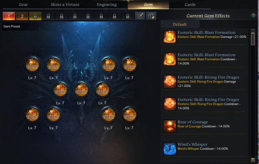This screenshot has width=259, height=164.
Task: Click the first Rising Fire Dragon skill icon
Action: 170,82
